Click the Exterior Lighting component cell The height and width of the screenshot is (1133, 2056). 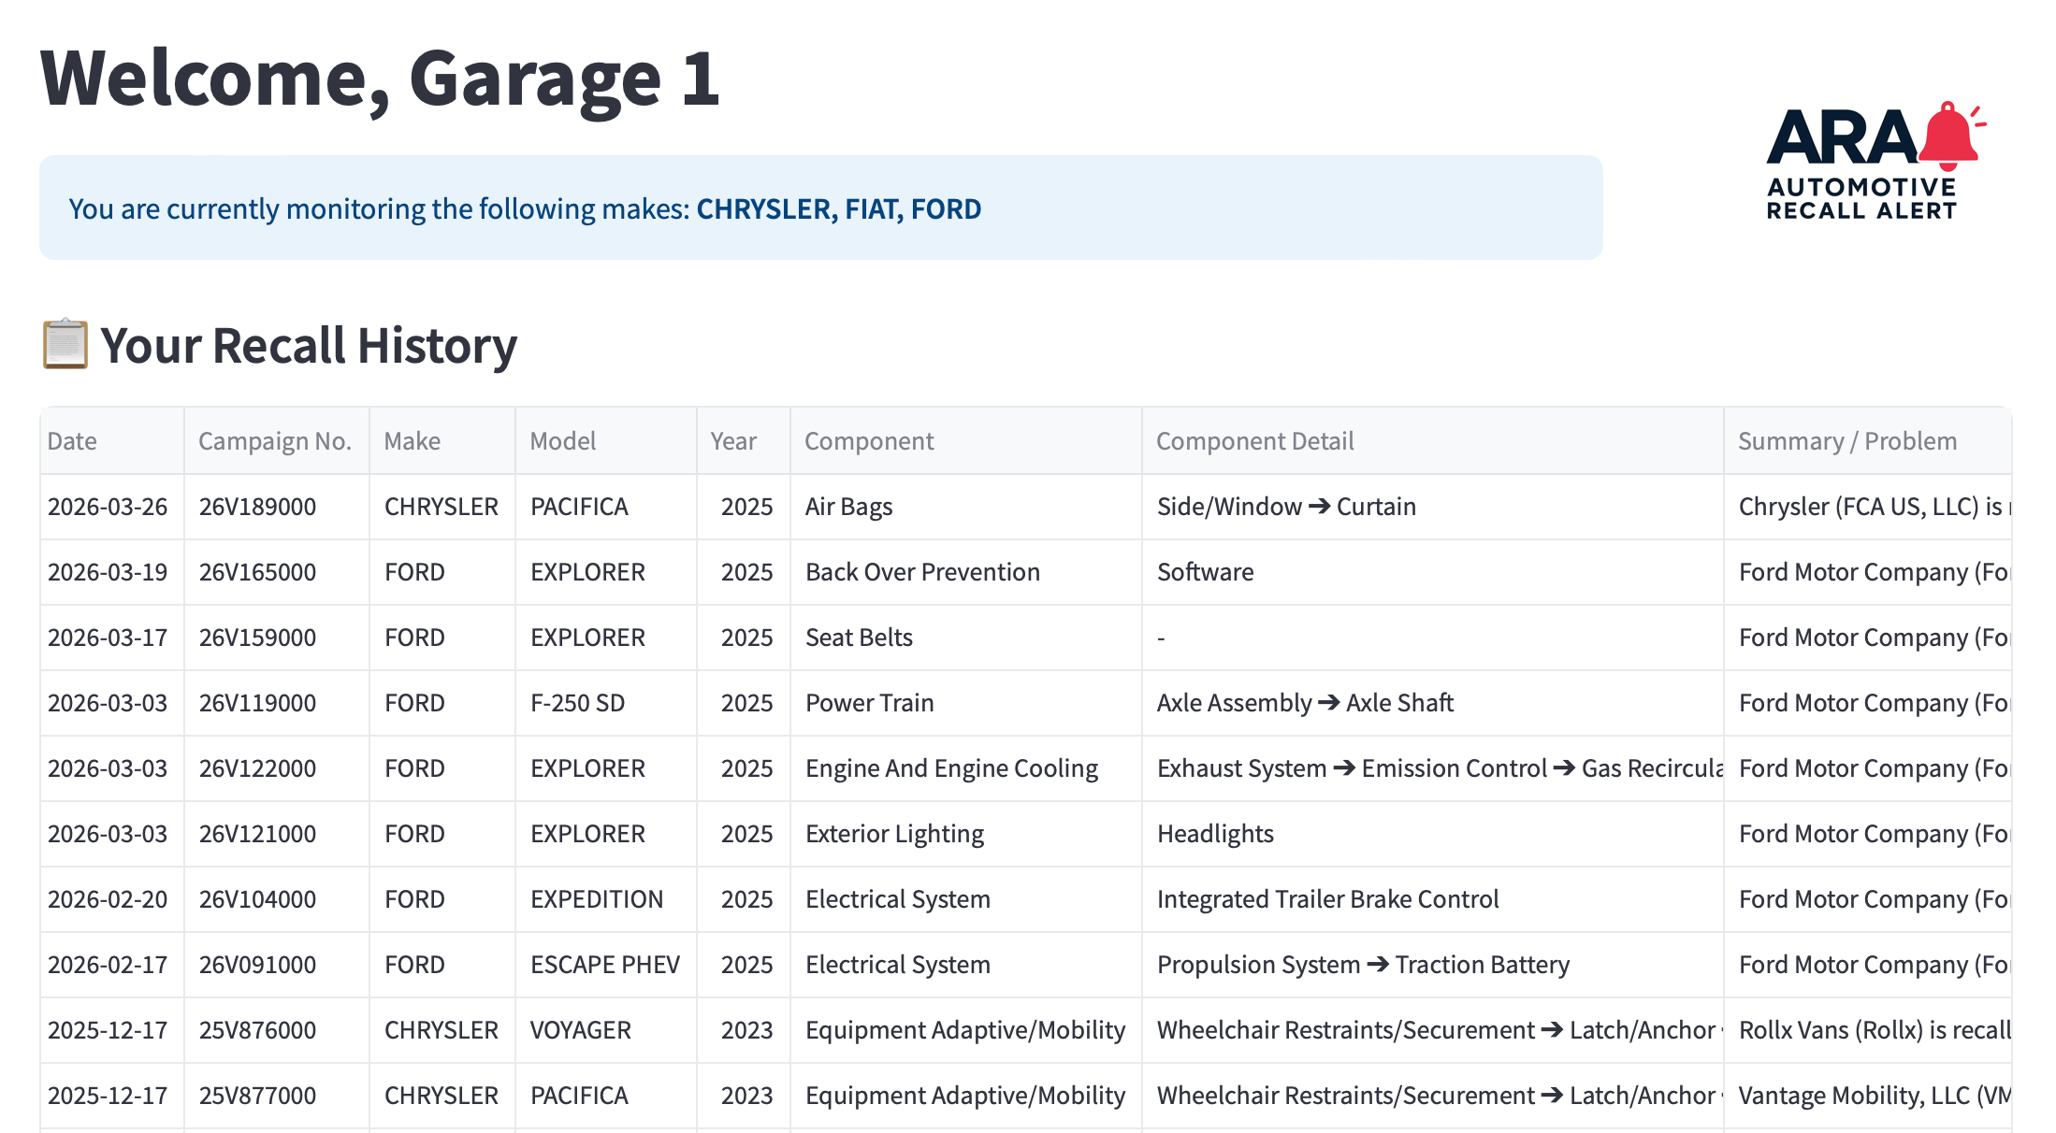click(x=966, y=834)
